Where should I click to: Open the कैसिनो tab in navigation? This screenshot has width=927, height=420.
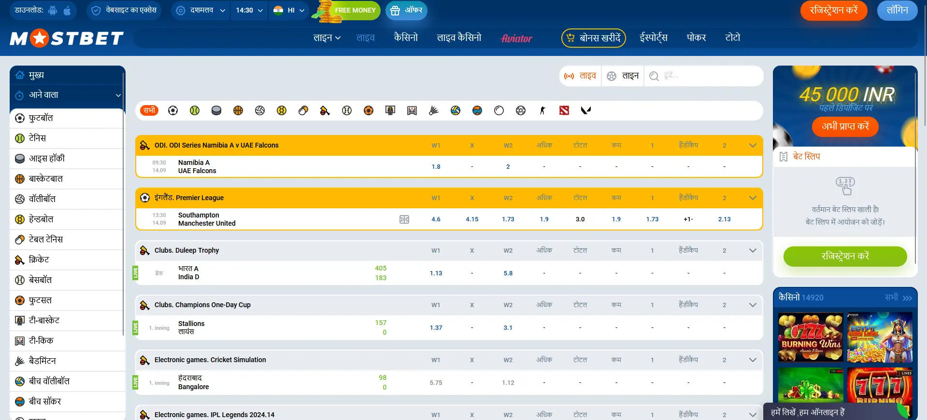[406, 38]
